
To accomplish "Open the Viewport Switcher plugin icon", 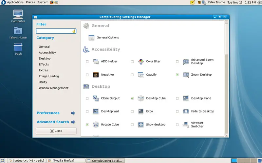I will pos(186,125).
